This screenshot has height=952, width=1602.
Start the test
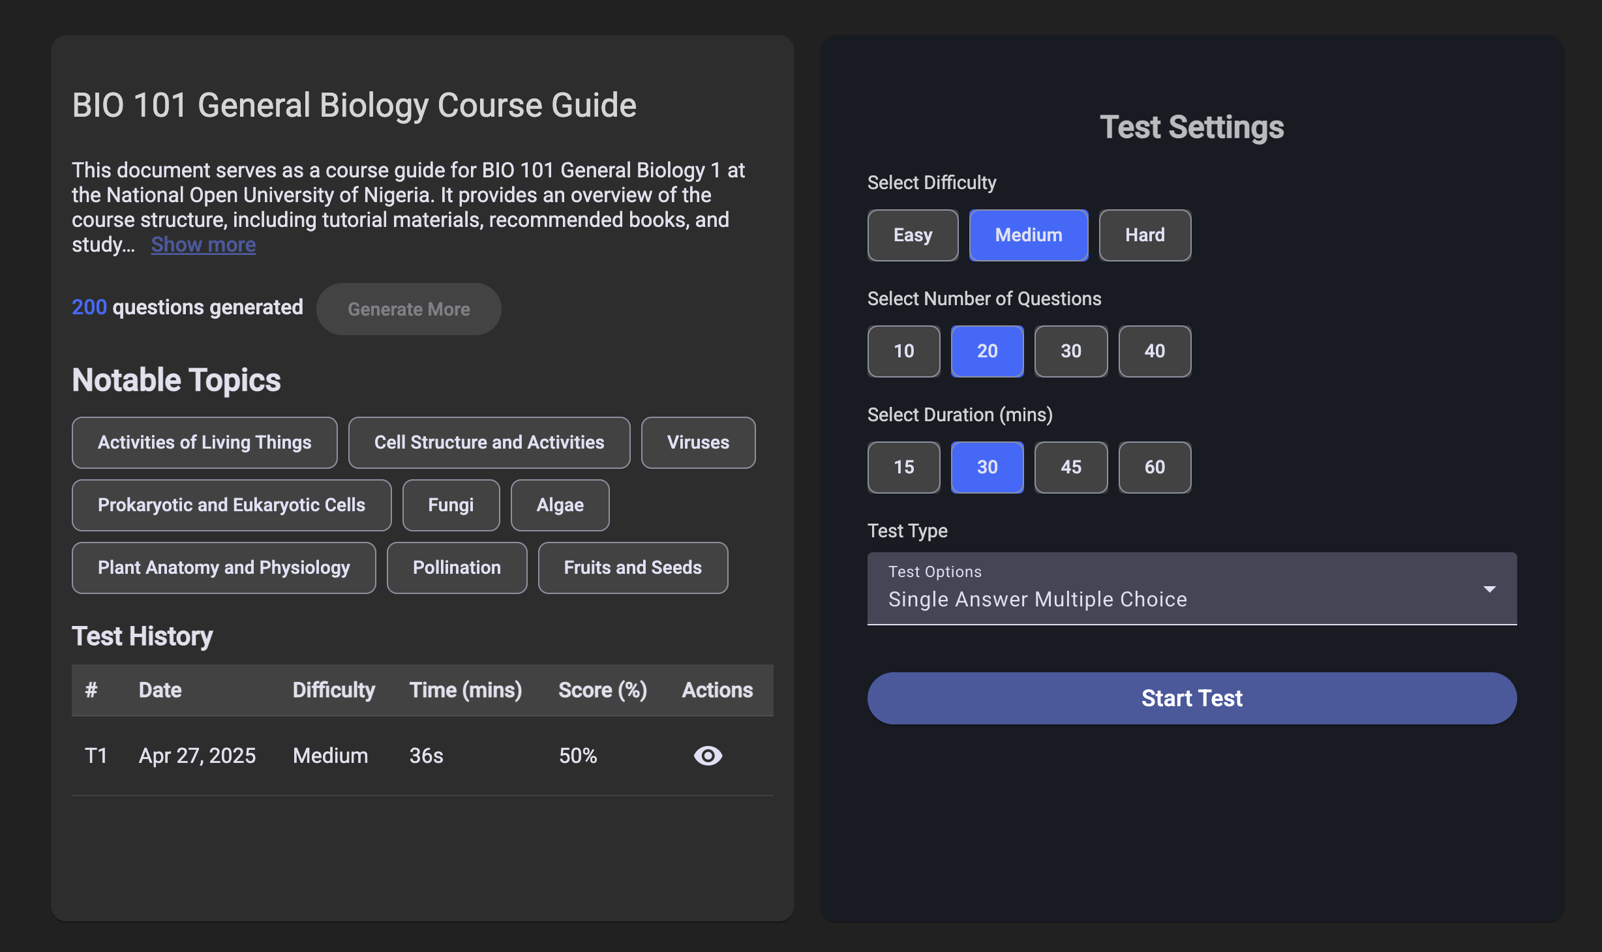click(1191, 698)
